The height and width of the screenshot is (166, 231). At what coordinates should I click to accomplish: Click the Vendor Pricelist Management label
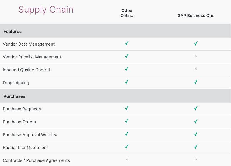(x=32, y=57)
